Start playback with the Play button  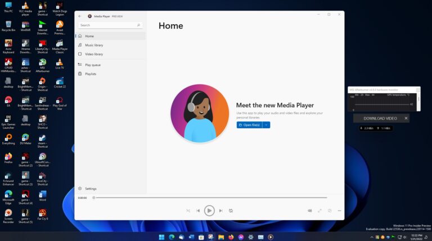click(x=209, y=211)
